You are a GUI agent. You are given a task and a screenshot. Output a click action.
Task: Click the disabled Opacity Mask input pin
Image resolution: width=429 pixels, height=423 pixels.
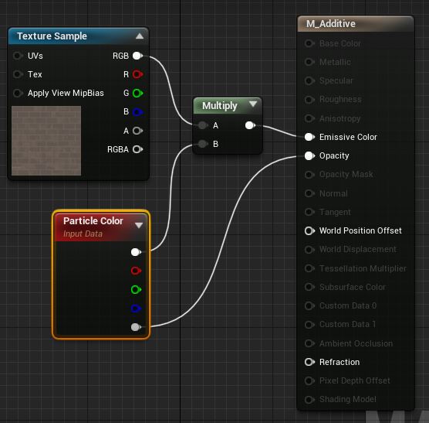tap(309, 175)
